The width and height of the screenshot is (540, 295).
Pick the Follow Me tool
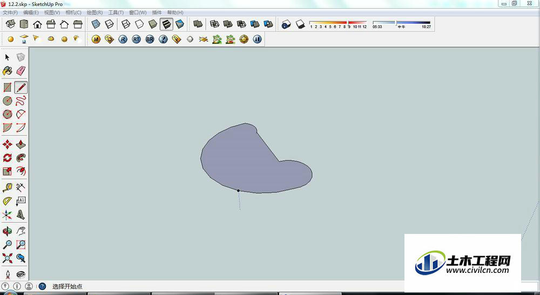pos(21,157)
